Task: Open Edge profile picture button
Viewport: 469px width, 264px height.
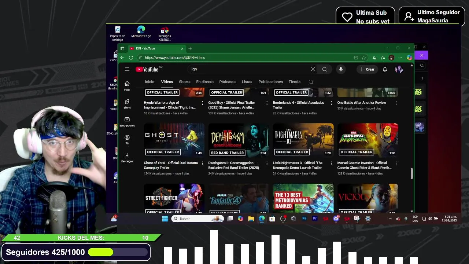Action: pyautogui.click(x=391, y=58)
